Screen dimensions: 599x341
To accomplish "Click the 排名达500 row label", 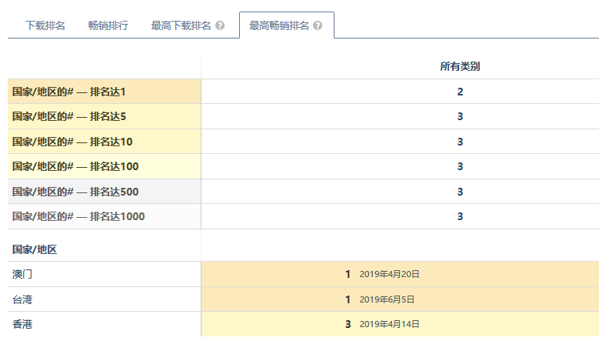I will click(75, 192).
